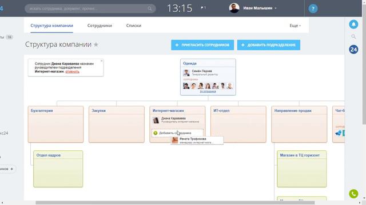366x205 pixels.
Task: Open ИТ-отдел department
Action: click(221, 110)
